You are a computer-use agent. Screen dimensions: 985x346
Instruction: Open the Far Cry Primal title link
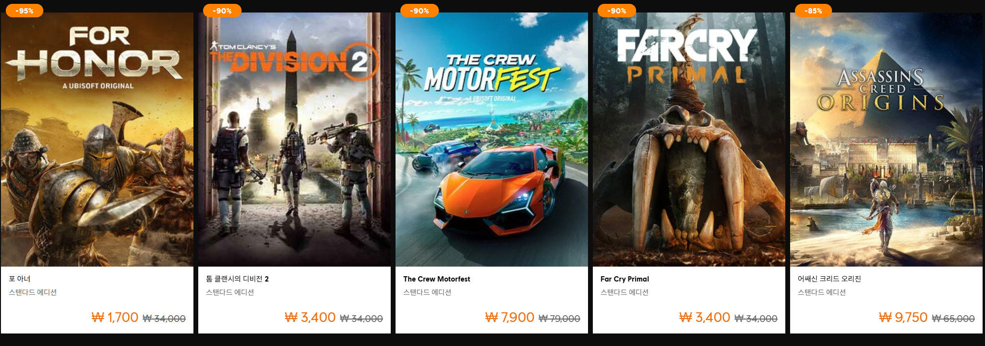(625, 279)
